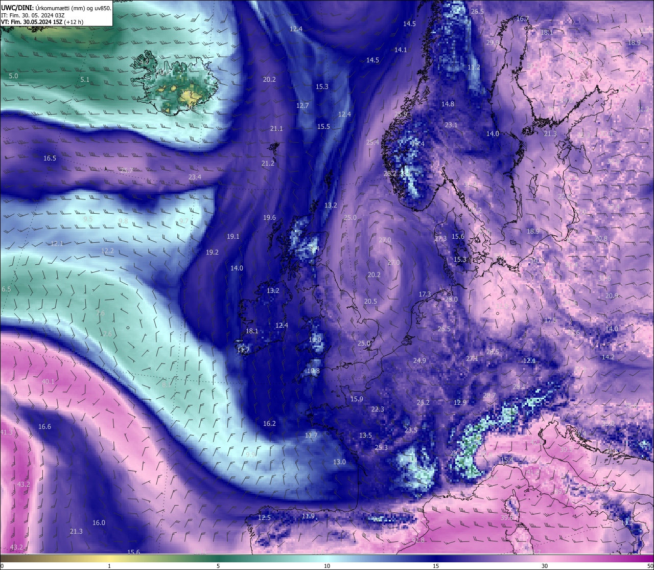Click the 42.8 value label

pyautogui.click(x=418, y=540)
